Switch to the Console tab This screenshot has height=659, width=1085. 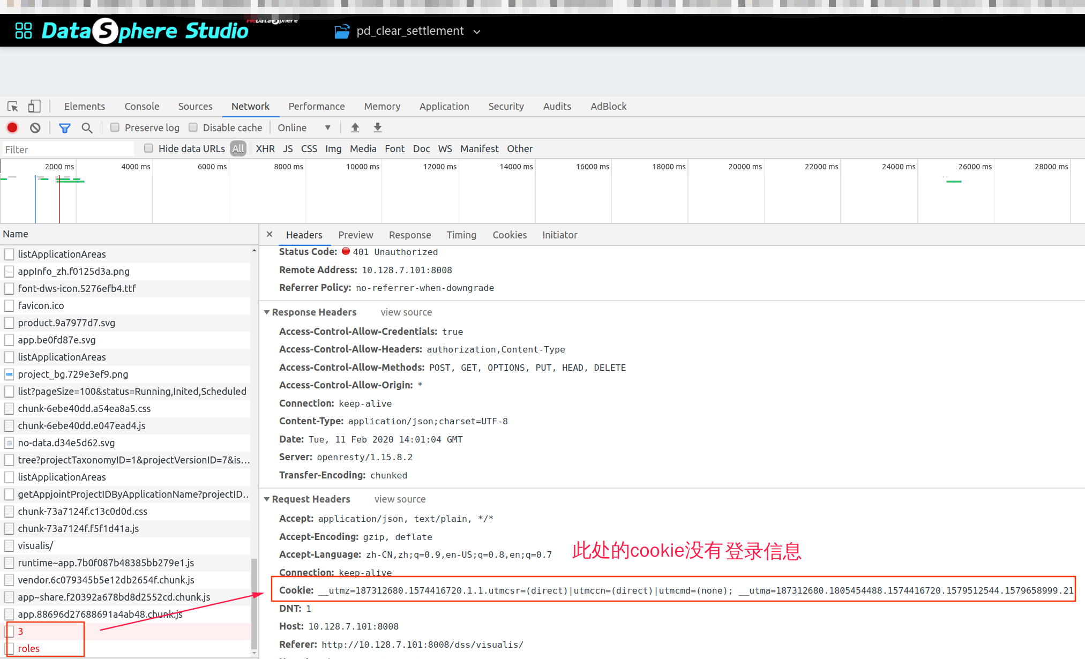(141, 106)
